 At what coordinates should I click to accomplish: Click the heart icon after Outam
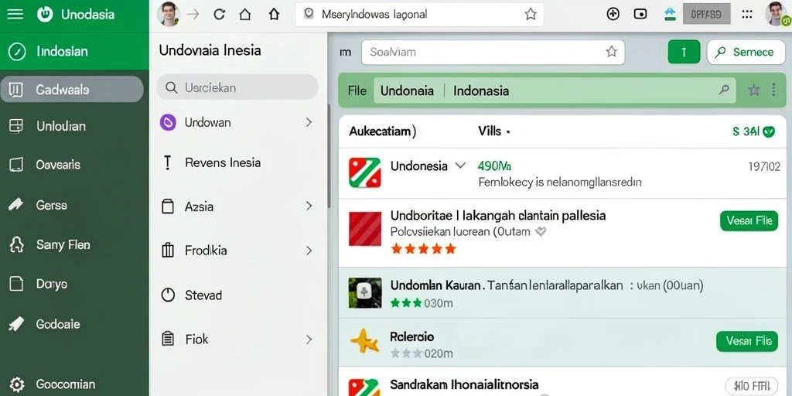coord(541,232)
